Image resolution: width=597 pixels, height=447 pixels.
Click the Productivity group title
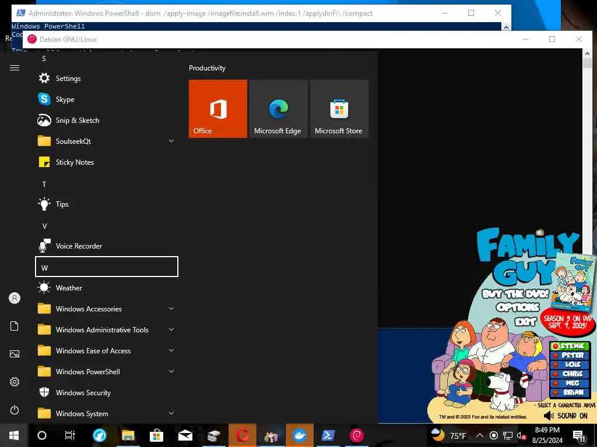click(207, 68)
